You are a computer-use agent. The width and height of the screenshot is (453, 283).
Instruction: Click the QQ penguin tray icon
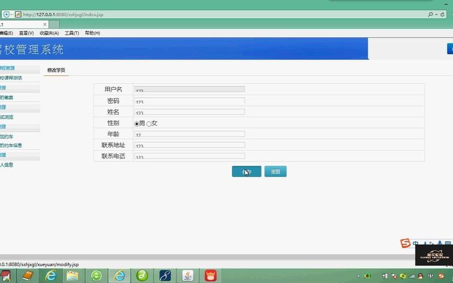(421, 276)
